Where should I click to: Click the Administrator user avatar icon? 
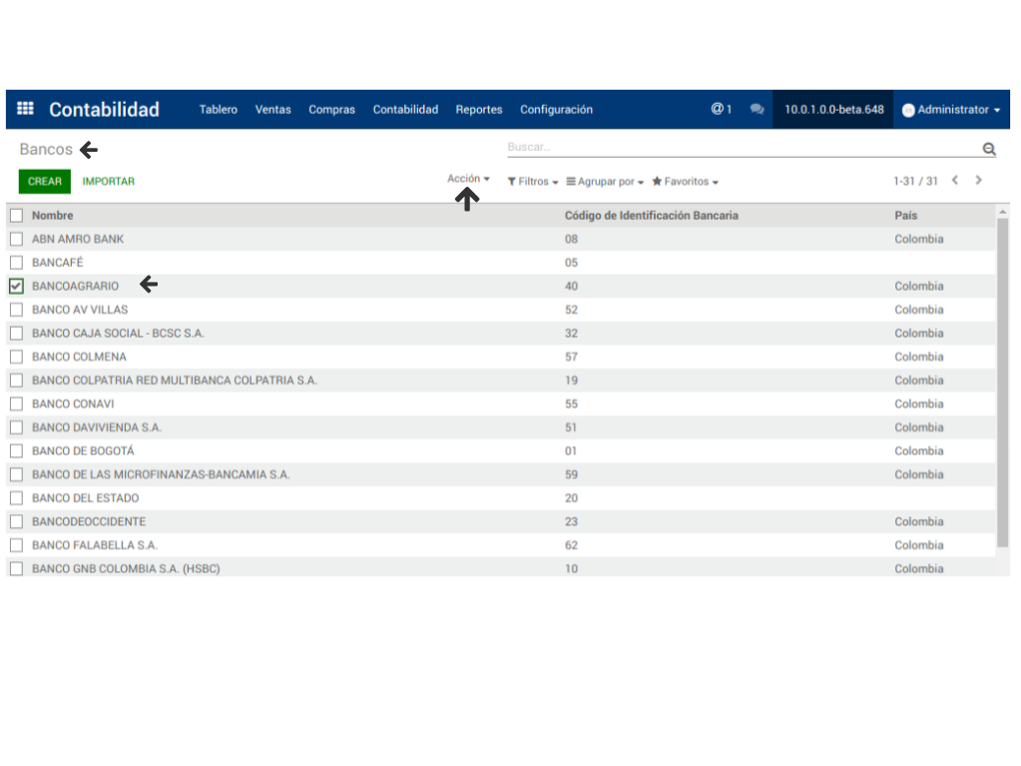tap(908, 110)
